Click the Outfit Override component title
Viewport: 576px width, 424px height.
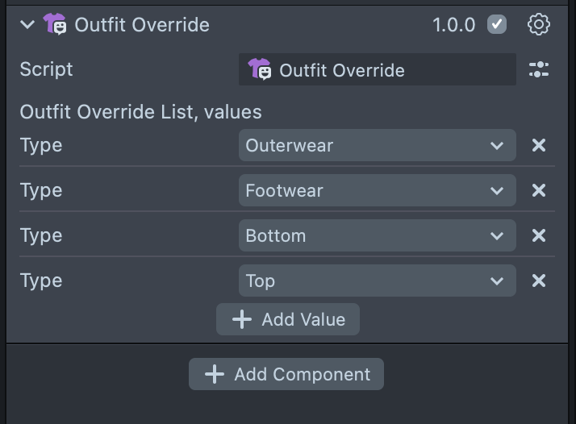pyautogui.click(x=142, y=24)
